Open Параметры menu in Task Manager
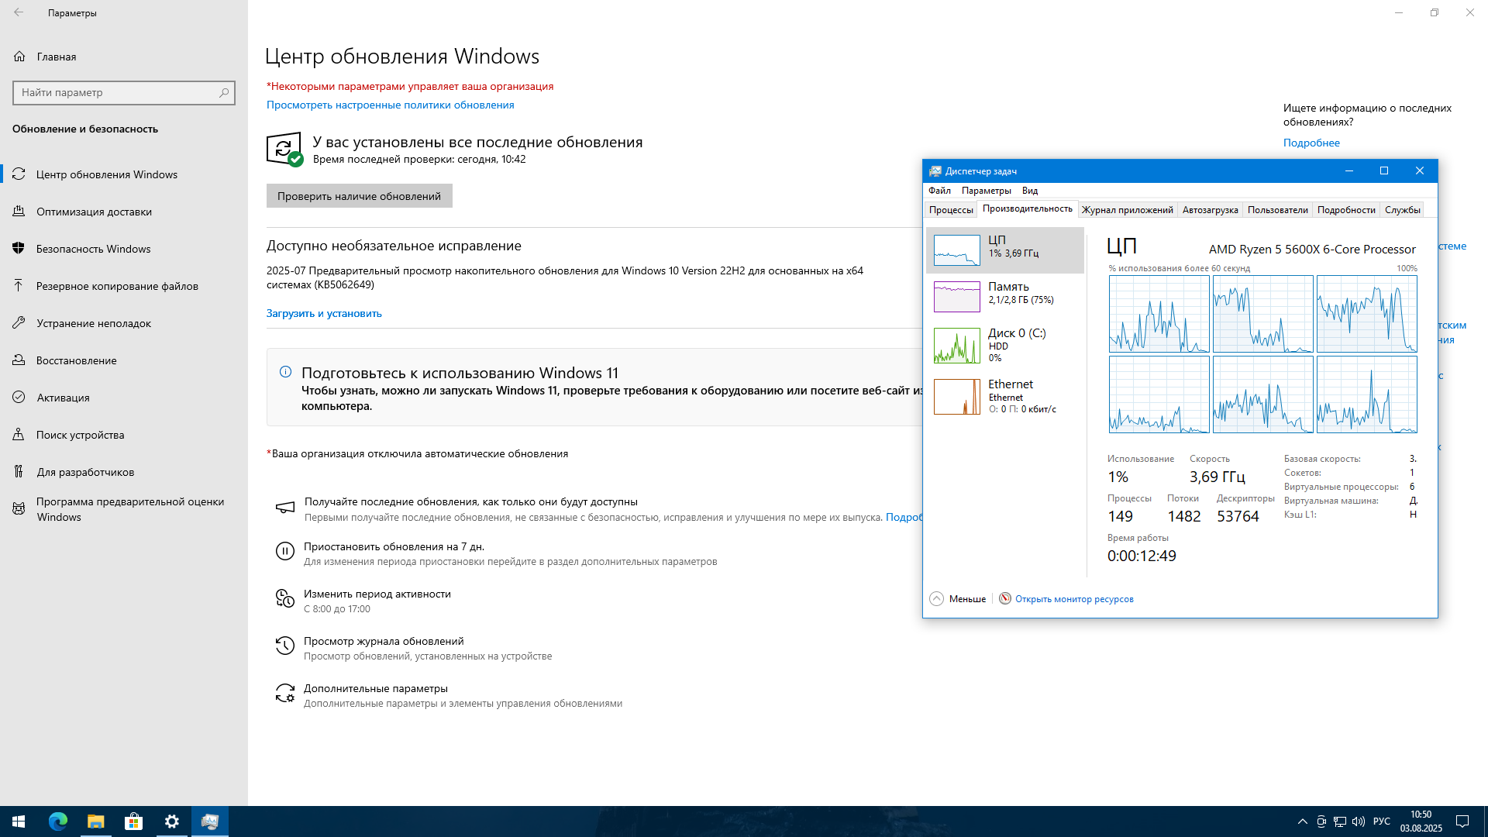Screen dimensions: 1488x837 click(986, 191)
